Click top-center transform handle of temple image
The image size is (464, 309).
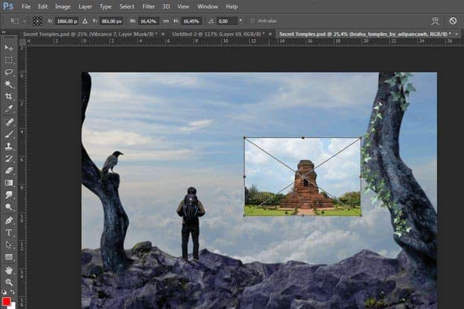pyautogui.click(x=302, y=138)
